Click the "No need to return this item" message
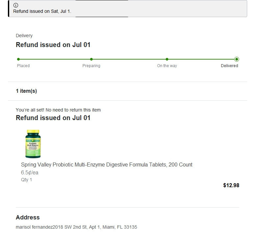 [58, 110]
